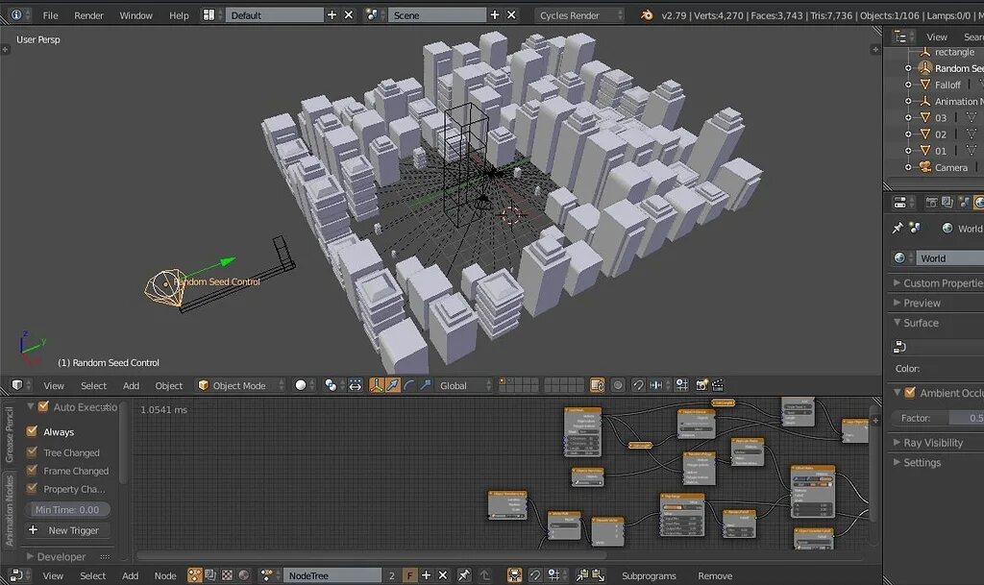This screenshot has height=585, width=984.
Task: Open the info editor type icon in top bar
Action: coord(16,15)
